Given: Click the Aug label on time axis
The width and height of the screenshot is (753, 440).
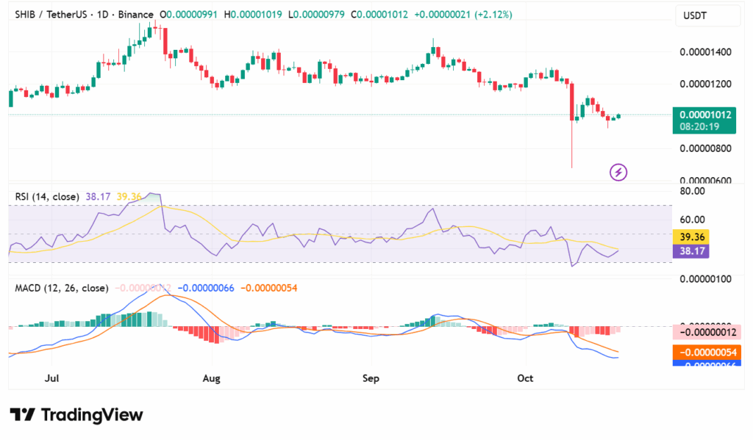Looking at the screenshot, I should pyautogui.click(x=211, y=378).
